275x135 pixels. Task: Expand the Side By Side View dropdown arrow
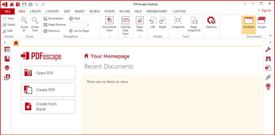click(x=125, y=37)
